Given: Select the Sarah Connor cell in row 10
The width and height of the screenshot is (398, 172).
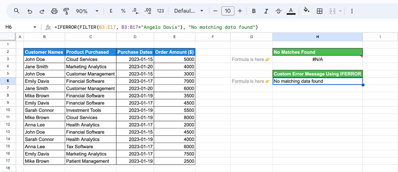Looking at the screenshot, I should [44, 110].
